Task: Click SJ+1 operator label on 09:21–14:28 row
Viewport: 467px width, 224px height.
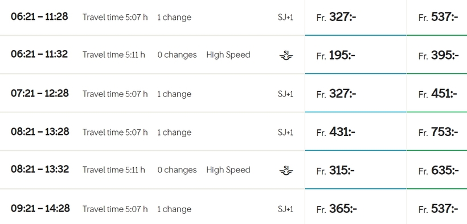Action: [x=285, y=209]
